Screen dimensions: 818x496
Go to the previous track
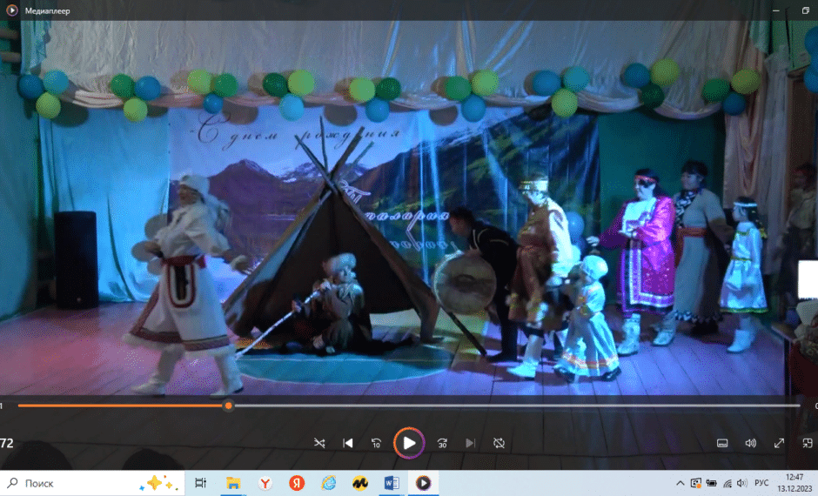348,443
